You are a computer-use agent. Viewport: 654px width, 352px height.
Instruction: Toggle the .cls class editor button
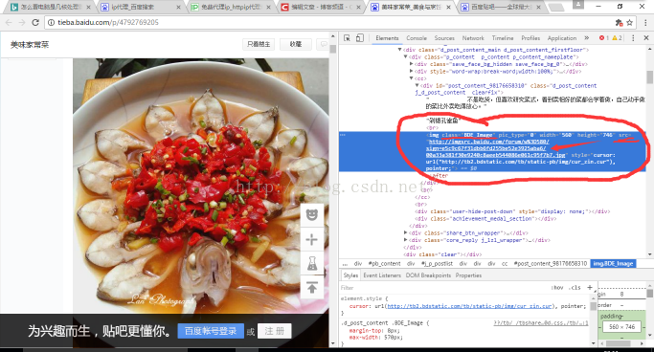[x=575, y=287]
